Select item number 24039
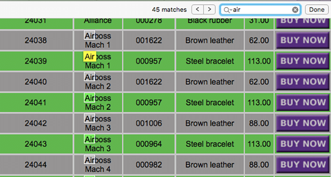 pyautogui.click(x=36, y=61)
